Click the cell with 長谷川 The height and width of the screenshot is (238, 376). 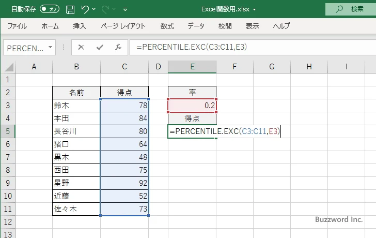(76, 131)
